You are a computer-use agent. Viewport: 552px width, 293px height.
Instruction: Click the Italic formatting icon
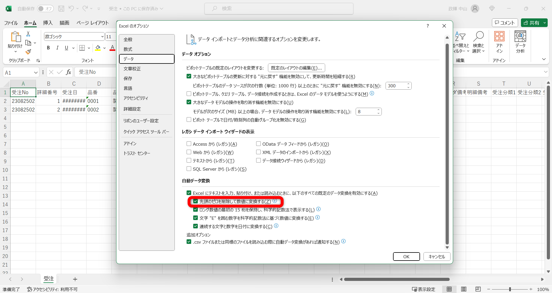pos(57,48)
